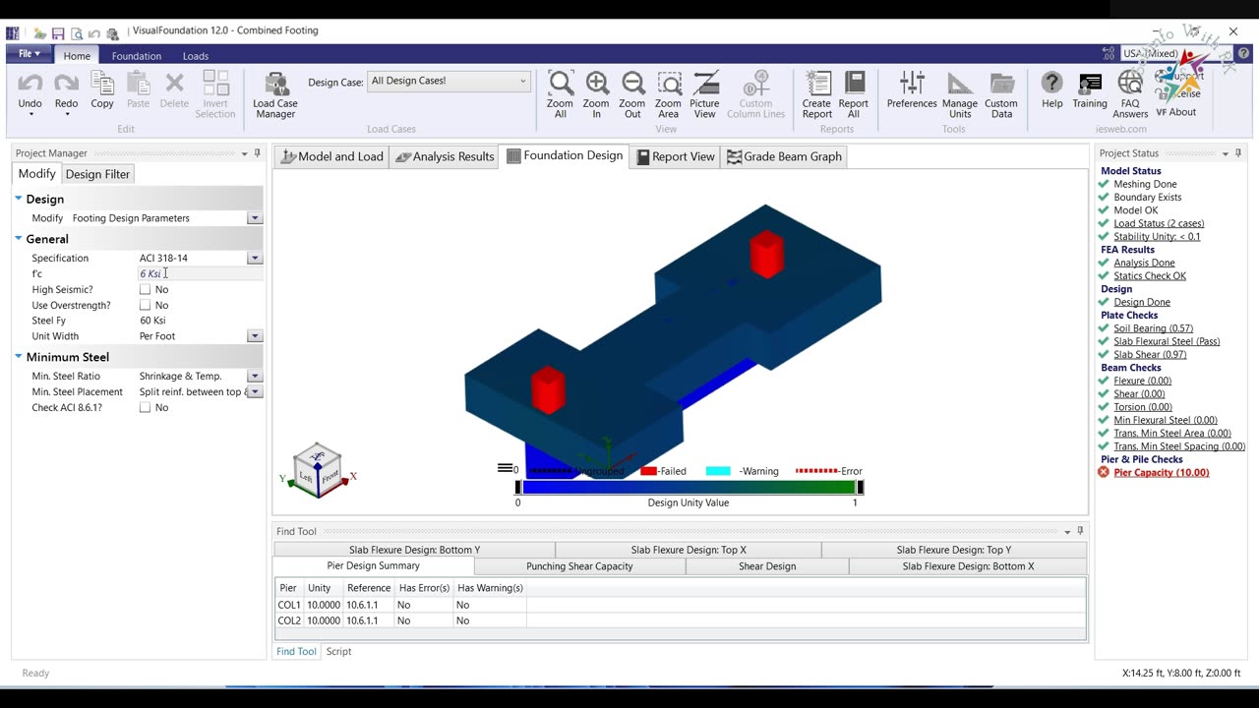Image resolution: width=1259 pixels, height=708 pixels.
Task: Switch to the Loads ribbon tab
Action: (196, 56)
